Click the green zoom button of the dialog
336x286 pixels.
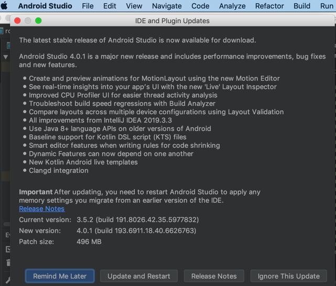(38, 21)
